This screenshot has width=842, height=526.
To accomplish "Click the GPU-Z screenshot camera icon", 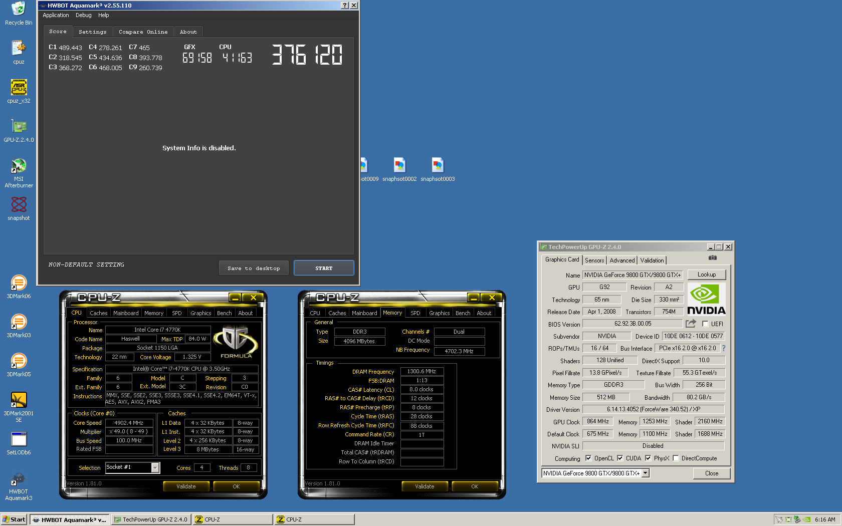I will 712,258.
